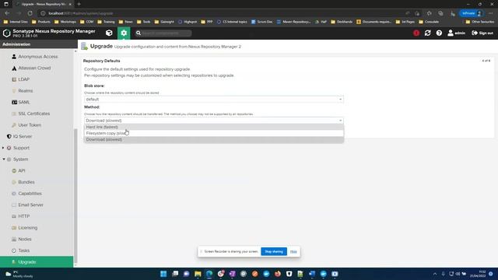The width and height of the screenshot is (498, 280).
Task: Click the browser address bar
Action: pos(223,13)
